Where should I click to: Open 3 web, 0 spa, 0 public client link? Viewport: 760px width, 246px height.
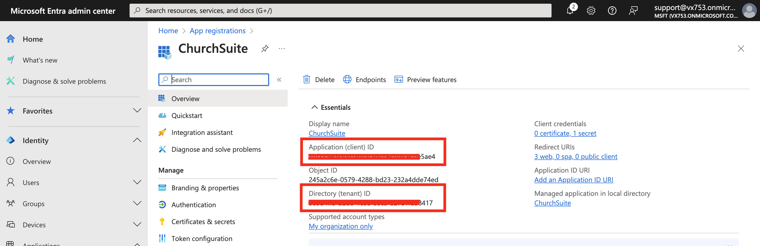pos(576,156)
